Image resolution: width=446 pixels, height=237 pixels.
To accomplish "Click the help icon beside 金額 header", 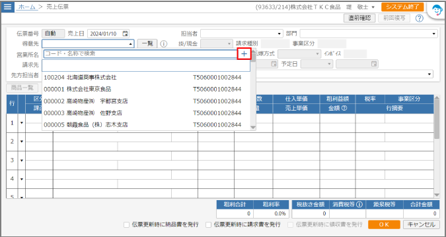I will coord(344,109).
